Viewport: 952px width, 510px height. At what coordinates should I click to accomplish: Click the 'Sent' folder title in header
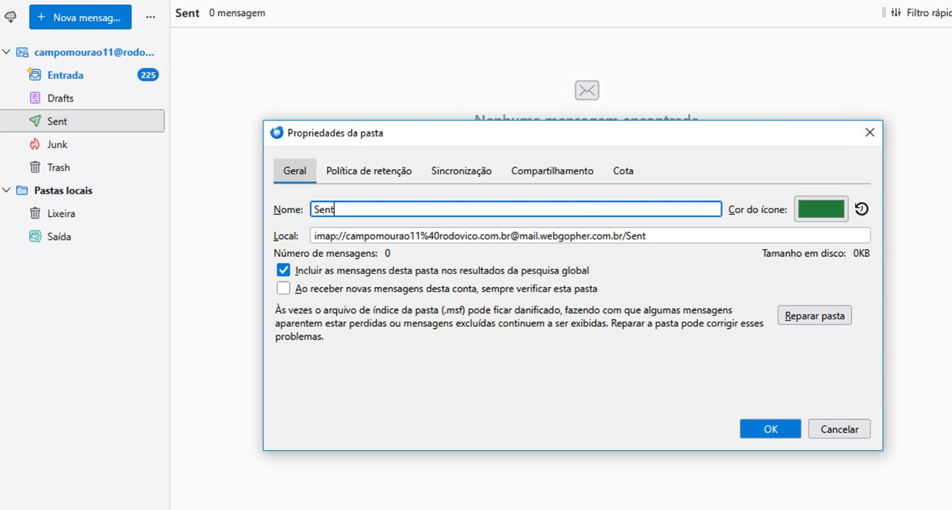coord(187,13)
